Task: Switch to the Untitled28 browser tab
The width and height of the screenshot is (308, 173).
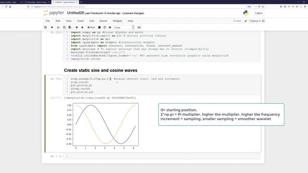Action: (x=65, y=2)
